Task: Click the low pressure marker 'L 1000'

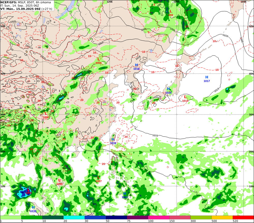Action: 46,115
